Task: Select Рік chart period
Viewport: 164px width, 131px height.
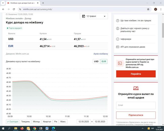Action: click(x=56, y=122)
